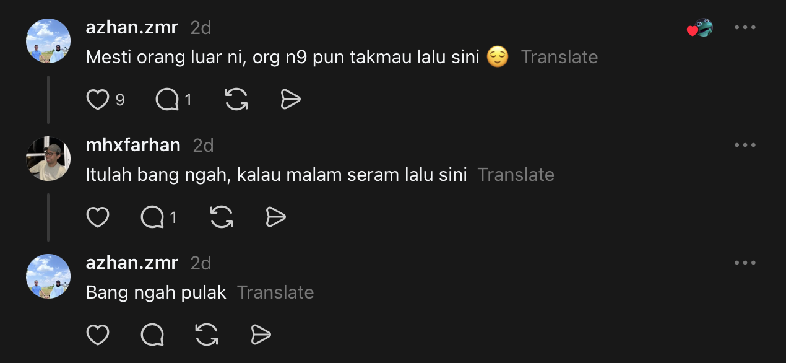The image size is (786, 363).
Task: Repost mhxfarhan's comment
Action: [x=222, y=217]
